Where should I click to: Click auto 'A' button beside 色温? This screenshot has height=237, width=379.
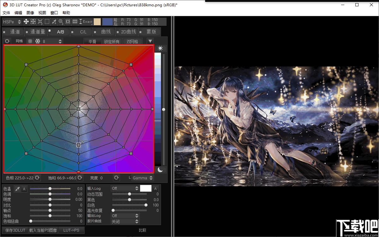click(x=24, y=189)
